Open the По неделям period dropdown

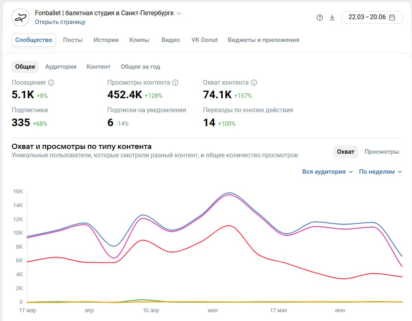tap(380, 172)
